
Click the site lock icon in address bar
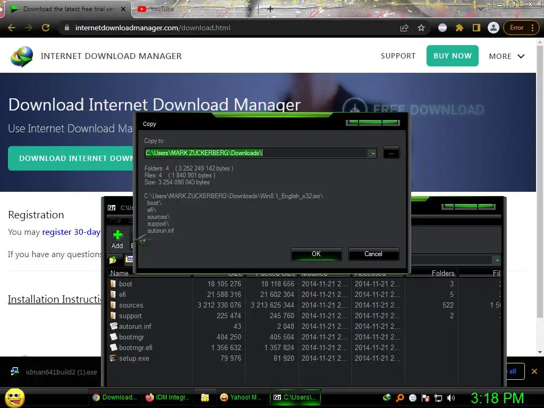67,28
